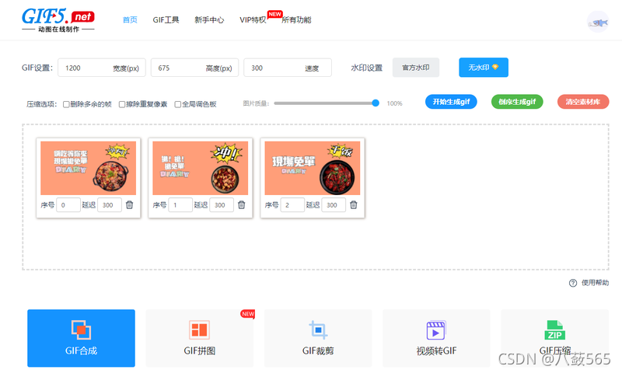Screen dimensions: 622x373
Task: Open the GIF拼图 tool card
Action: 200,338
